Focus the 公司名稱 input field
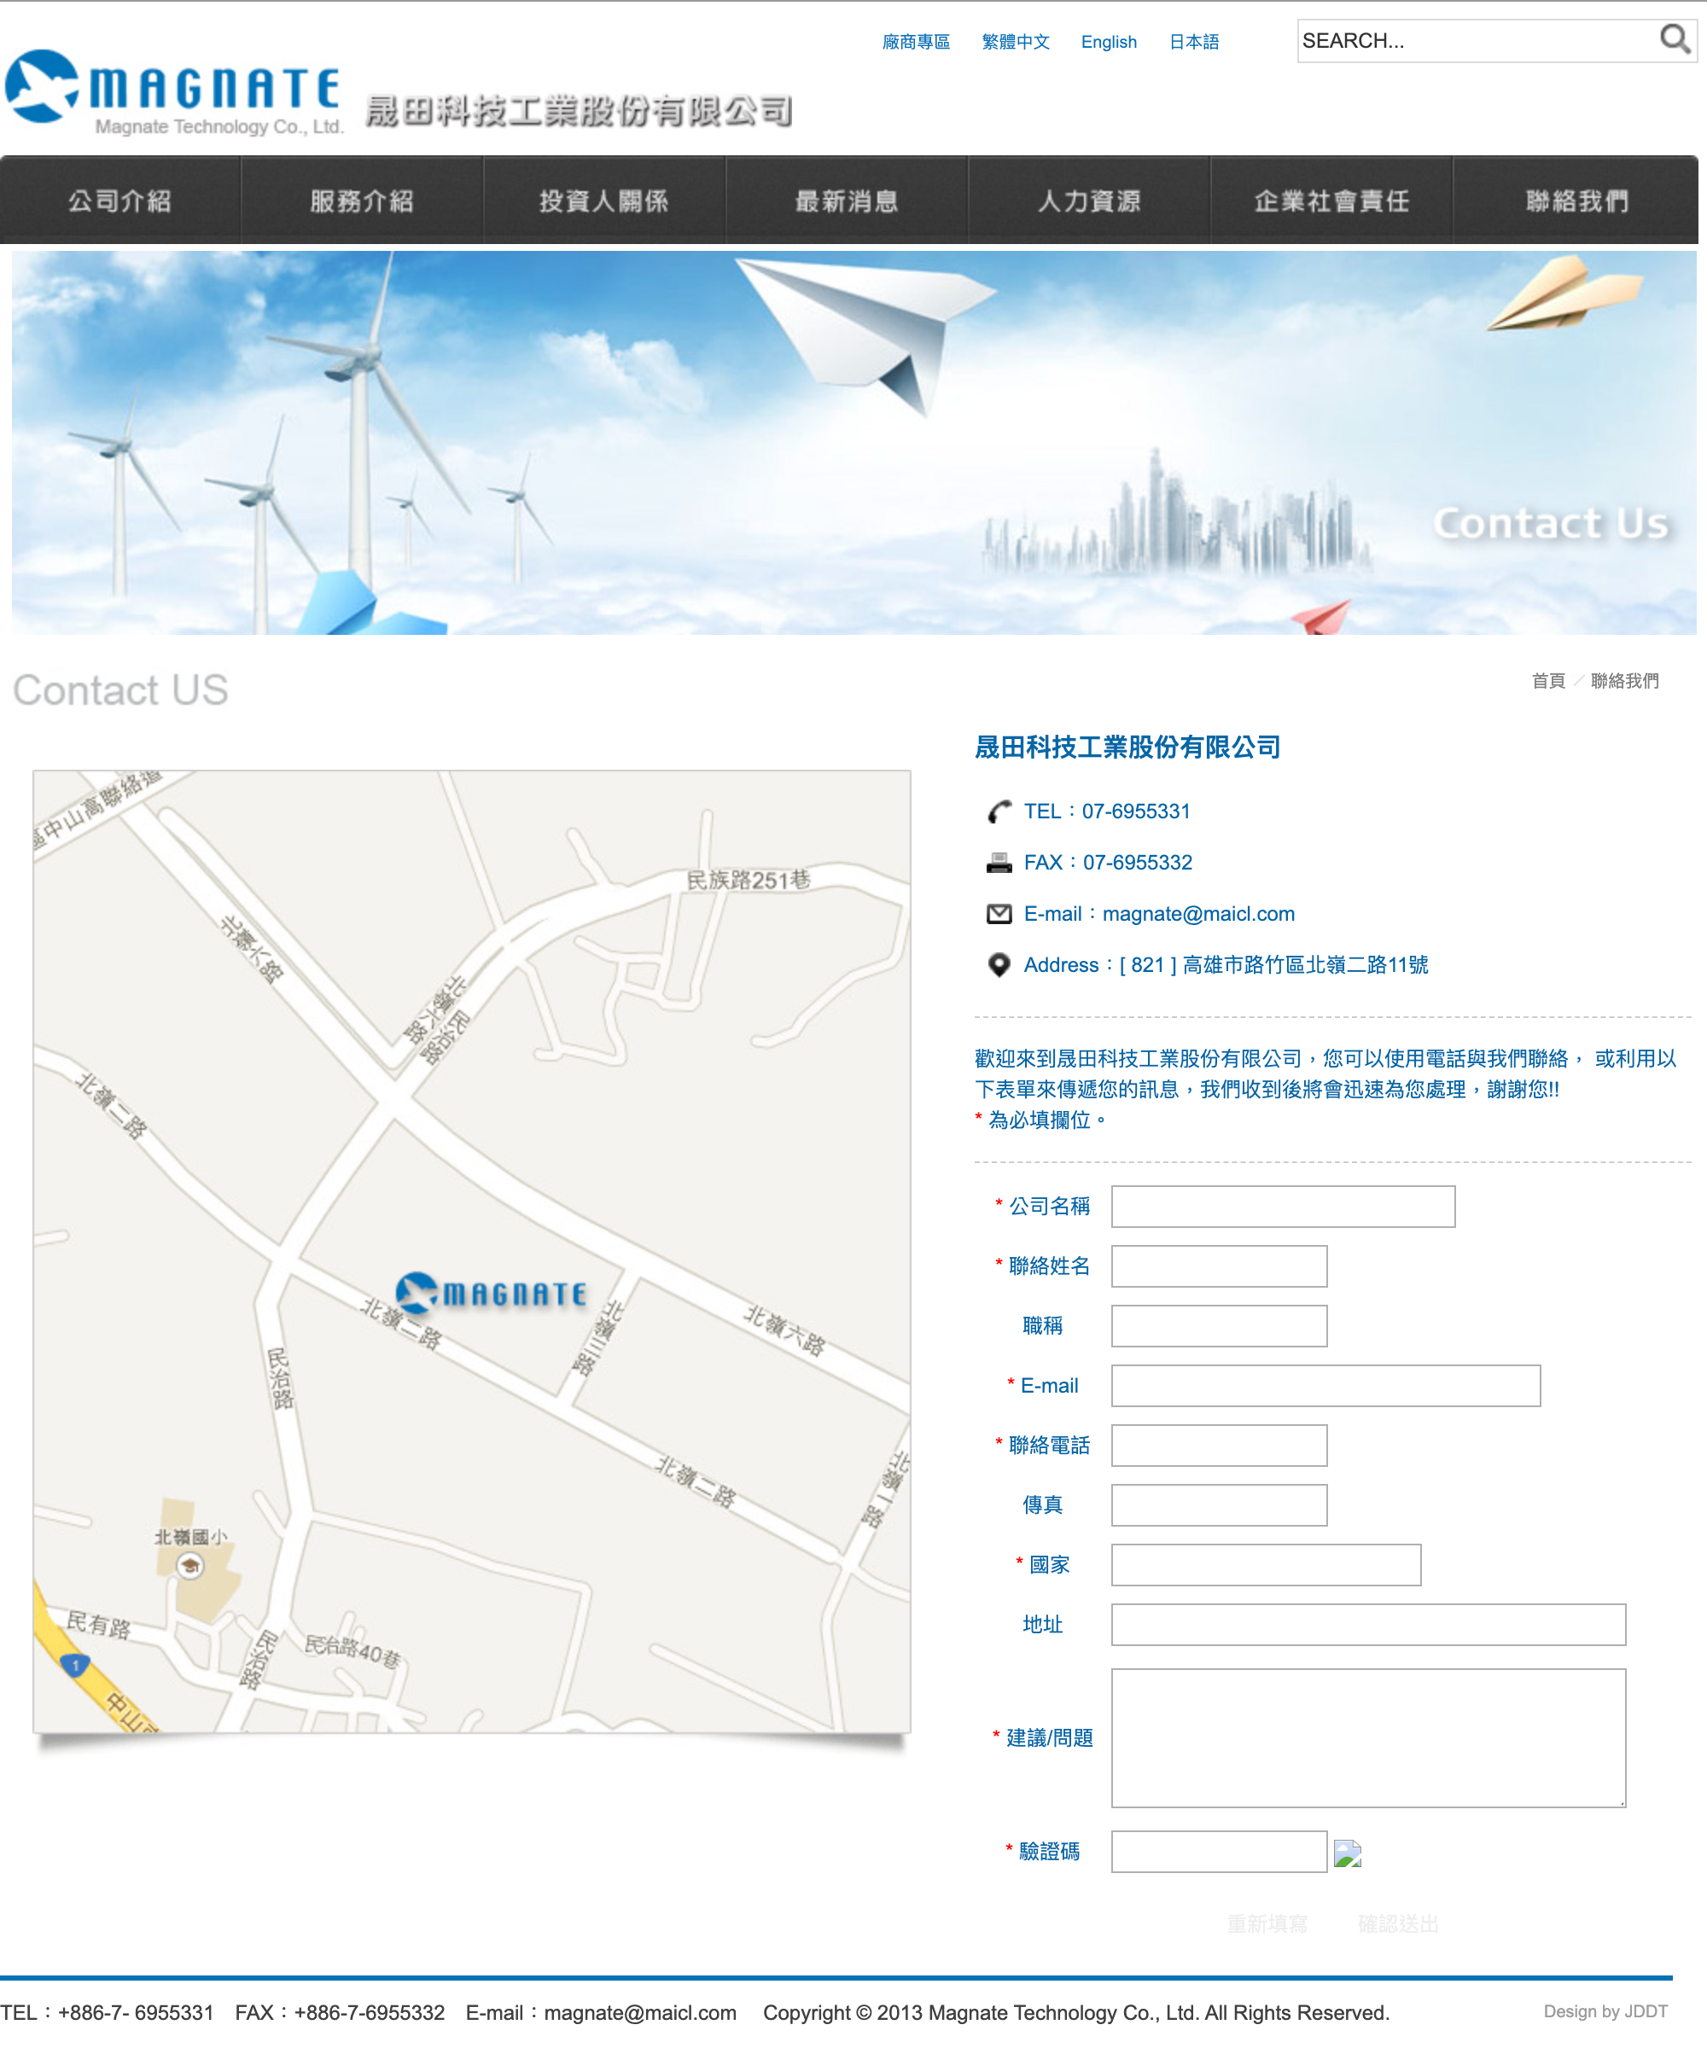This screenshot has height=2048, width=1707. [x=1283, y=1207]
